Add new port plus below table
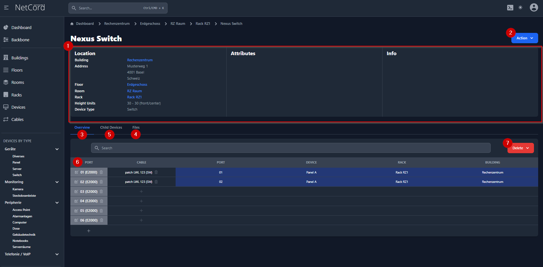 pos(88,231)
